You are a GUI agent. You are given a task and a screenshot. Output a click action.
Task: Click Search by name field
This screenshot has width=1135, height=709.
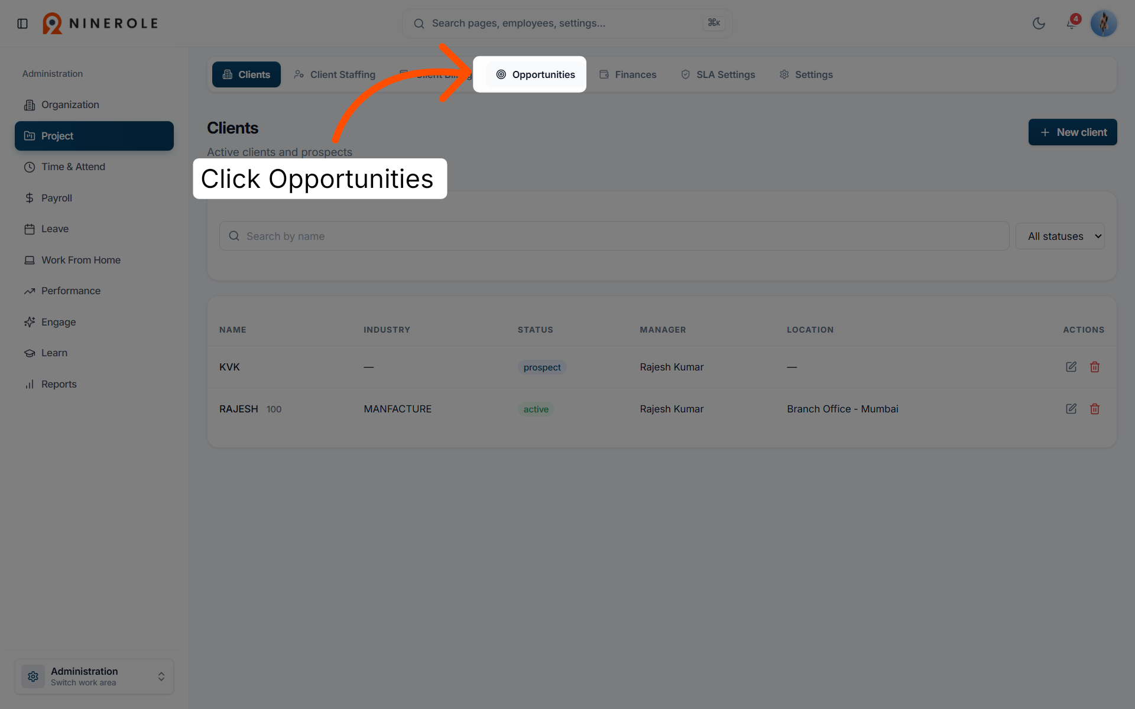click(x=614, y=236)
